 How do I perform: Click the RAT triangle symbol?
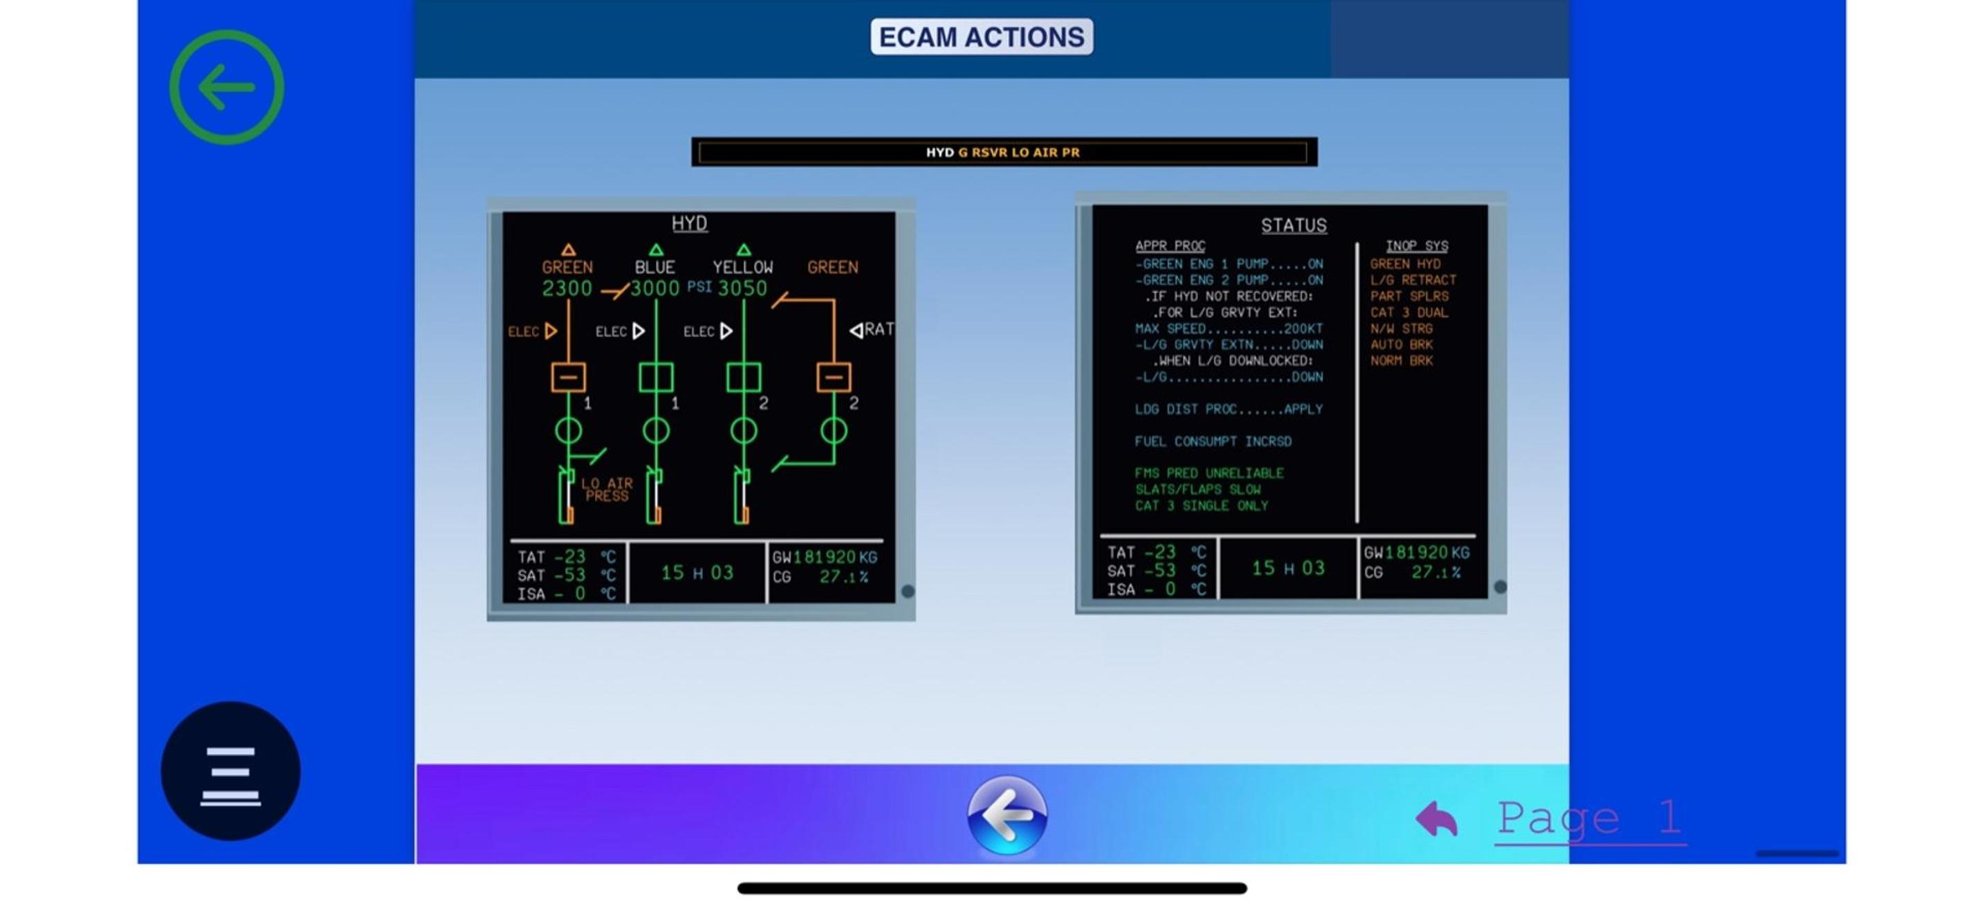click(856, 330)
